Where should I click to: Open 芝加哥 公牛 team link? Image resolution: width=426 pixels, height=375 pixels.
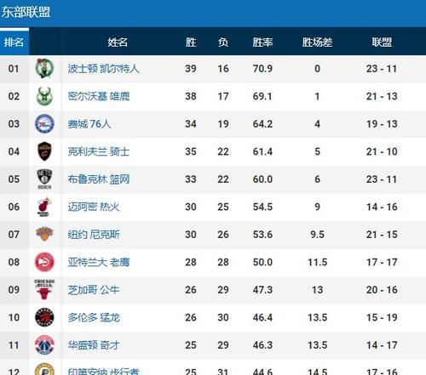[x=94, y=290]
